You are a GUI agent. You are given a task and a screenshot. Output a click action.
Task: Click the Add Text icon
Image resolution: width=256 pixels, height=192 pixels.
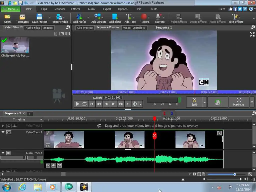(129, 16)
